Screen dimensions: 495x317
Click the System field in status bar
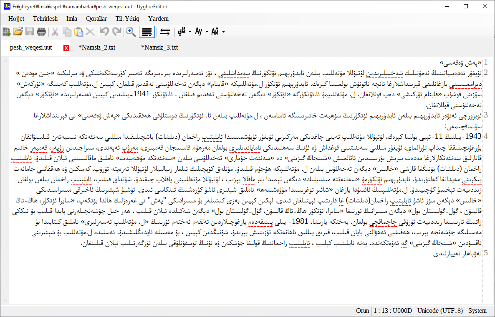(477, 311)
